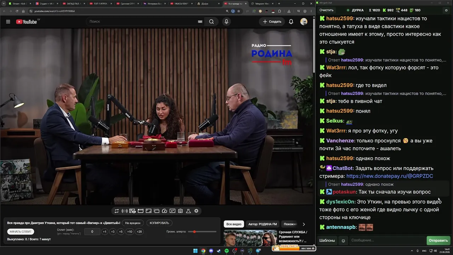
Task: Select the 'Все видео' chip
Action: click(234, 224)
